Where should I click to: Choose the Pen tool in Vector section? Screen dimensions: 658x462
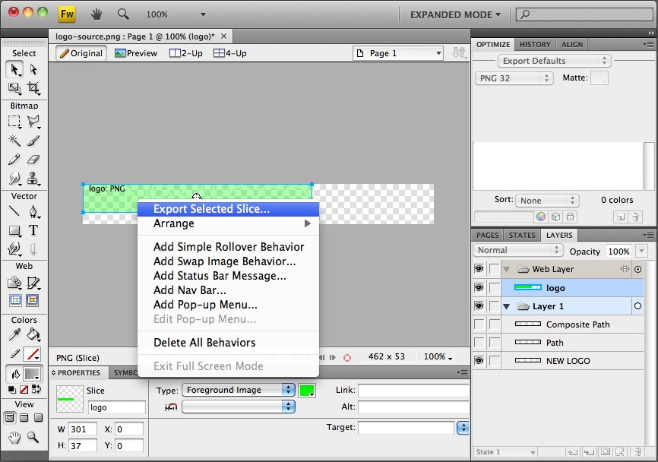pos(33,212)
